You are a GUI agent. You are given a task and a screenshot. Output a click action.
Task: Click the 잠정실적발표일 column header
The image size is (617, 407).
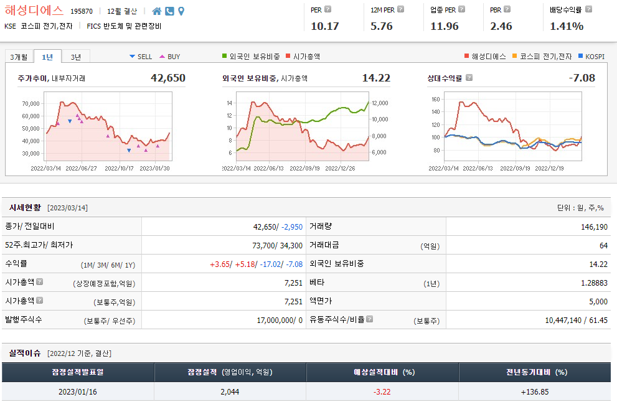(x=78, y=372)
